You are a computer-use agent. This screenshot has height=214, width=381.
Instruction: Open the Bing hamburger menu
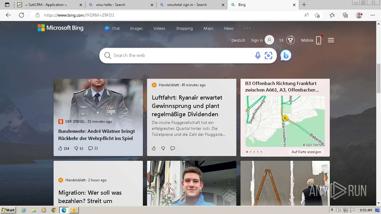331,40
